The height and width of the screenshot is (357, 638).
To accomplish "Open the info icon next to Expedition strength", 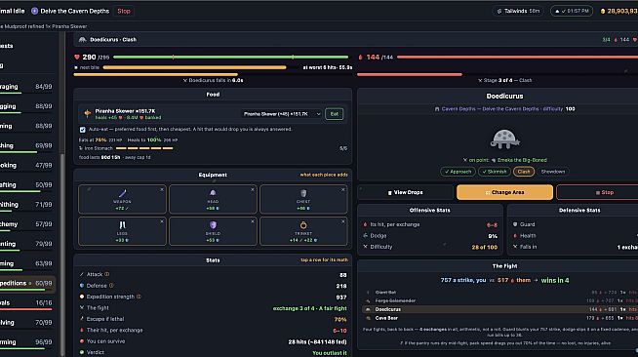I will [x=139, y=297].
